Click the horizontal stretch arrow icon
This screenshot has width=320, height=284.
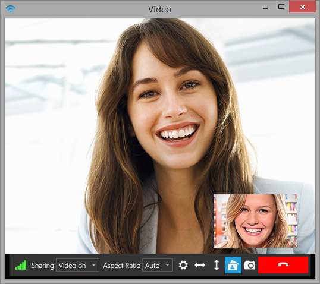[x=200, y=265]
